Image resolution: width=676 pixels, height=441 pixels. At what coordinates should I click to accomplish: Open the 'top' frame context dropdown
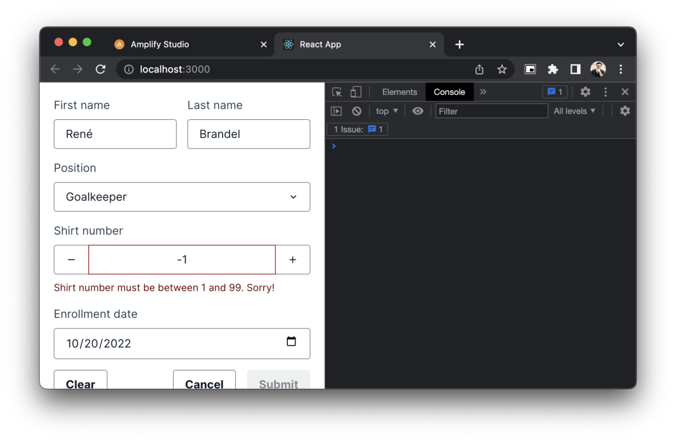pyautogui.click(x=386, y=111)
